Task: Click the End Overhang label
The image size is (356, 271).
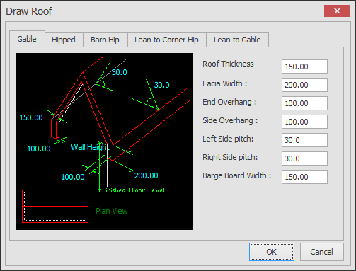Action: click(229, 102)
